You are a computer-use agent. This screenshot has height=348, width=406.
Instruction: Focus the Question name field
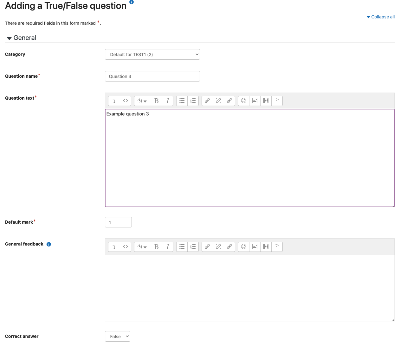click(x=152, y=76)
